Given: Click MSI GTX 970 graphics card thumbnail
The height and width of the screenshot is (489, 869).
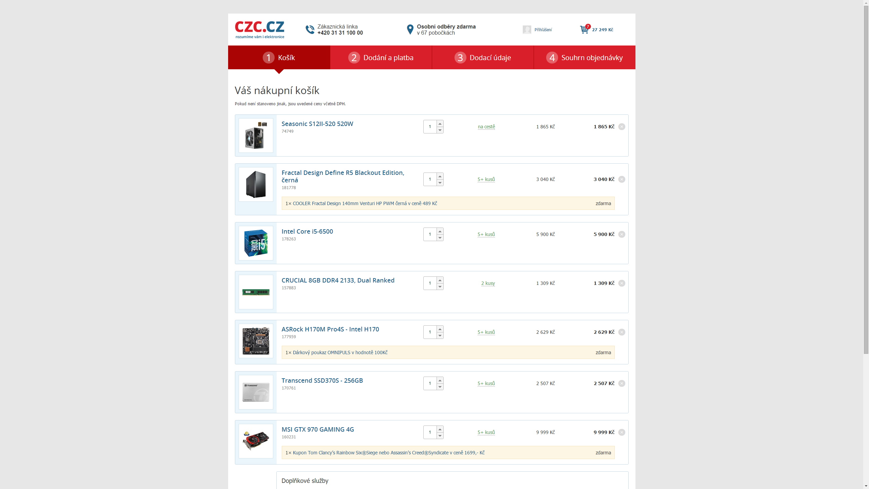Looking at the screenshot, I should [x=256, y=441].
